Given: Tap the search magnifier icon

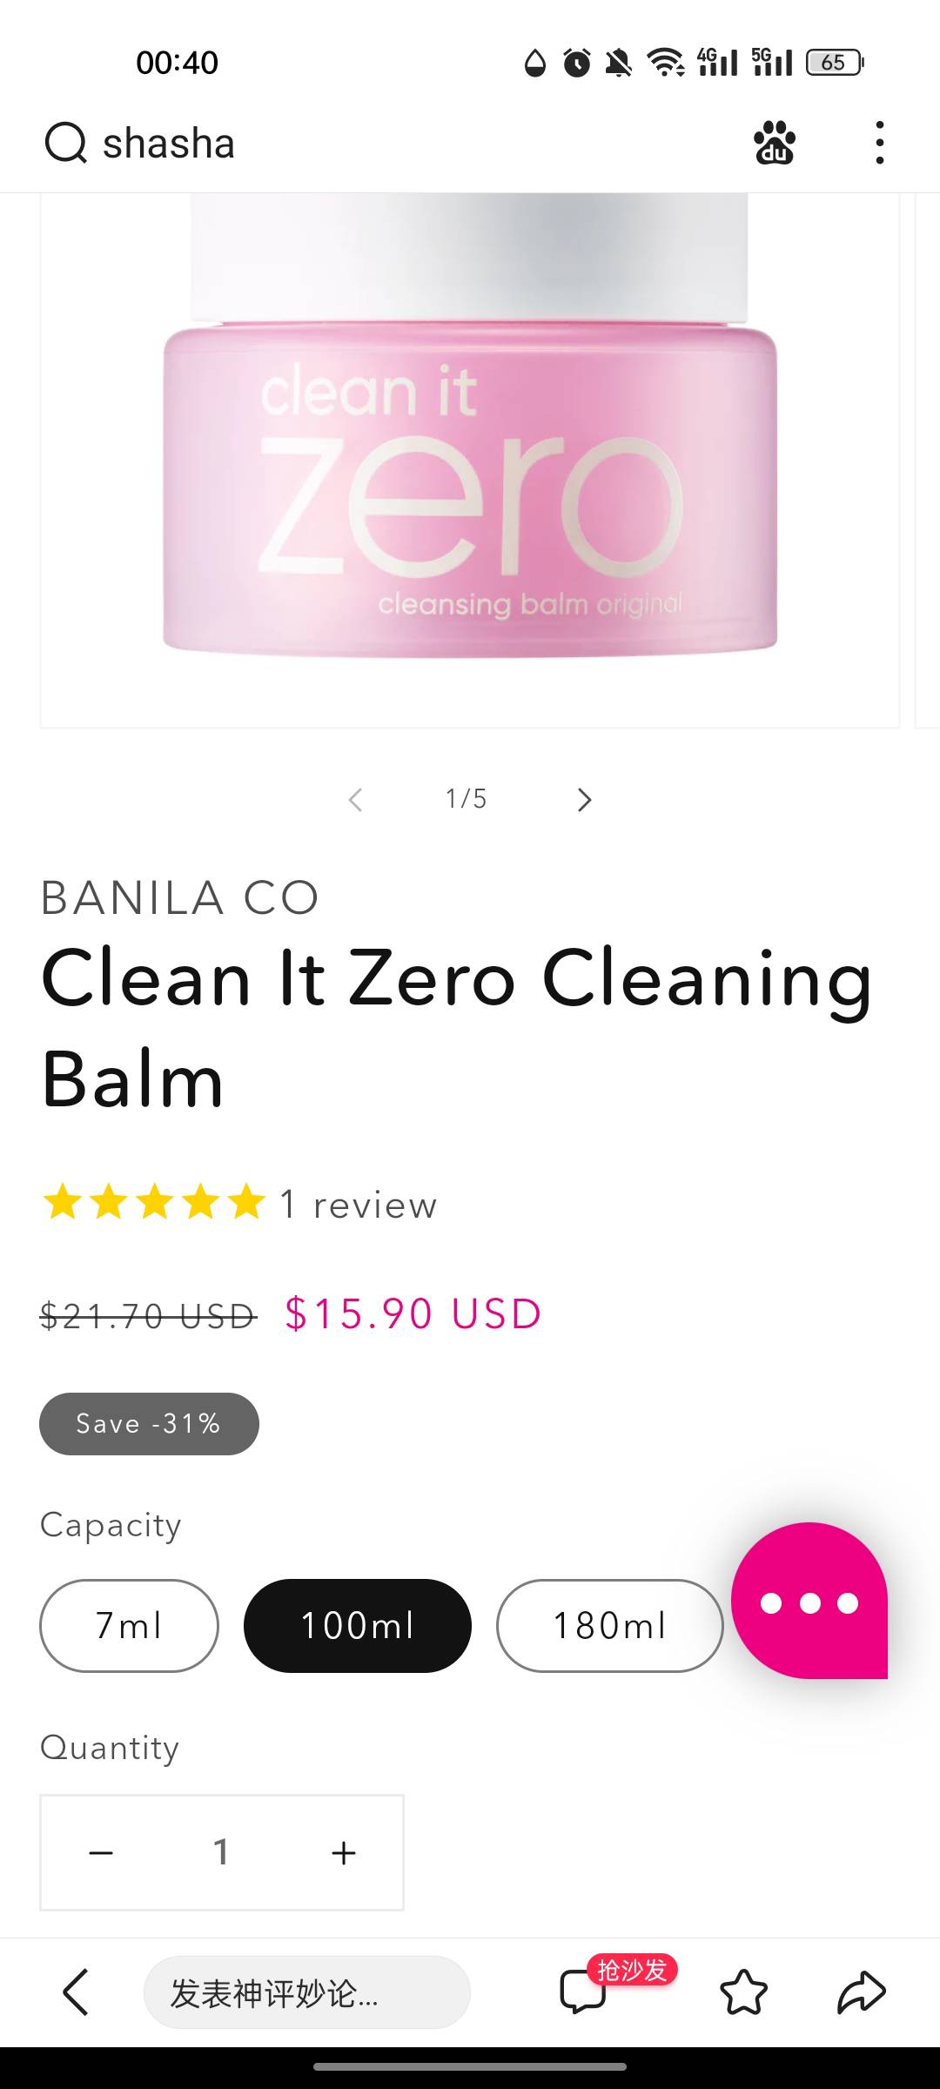Looking at the screenshot, I should [65, 143].
